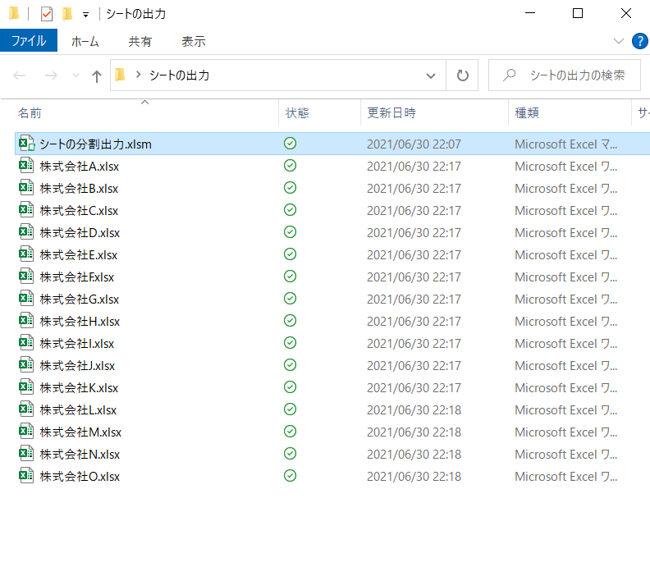The image size is (650, 567).
Task: Open the Help question mark icon
Action: pos(640,41)
